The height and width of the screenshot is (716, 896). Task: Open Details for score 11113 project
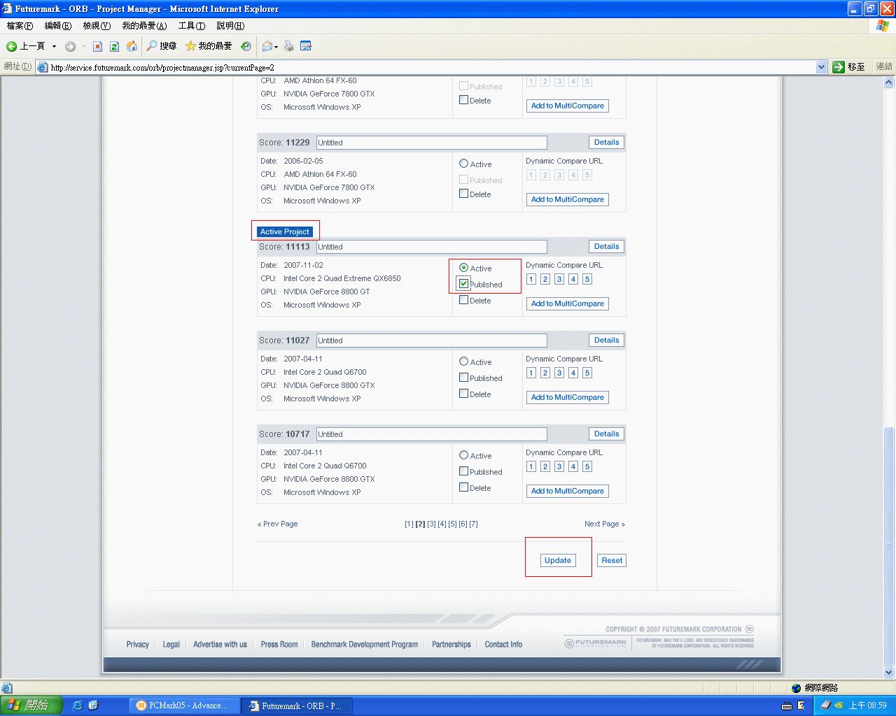pos(607,246)
